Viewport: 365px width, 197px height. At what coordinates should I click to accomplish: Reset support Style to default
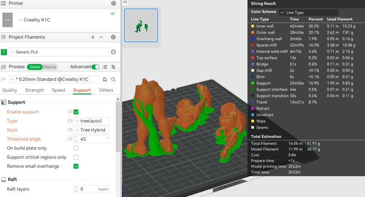click(70, 130)
